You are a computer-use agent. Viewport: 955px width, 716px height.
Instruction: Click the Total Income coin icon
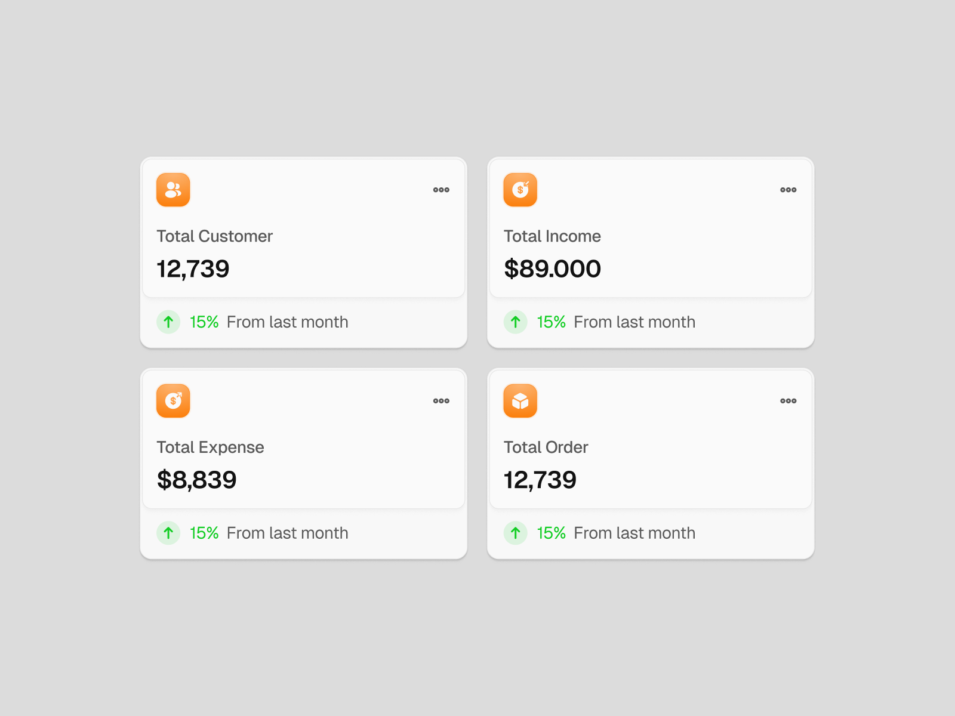pos(520,189)
